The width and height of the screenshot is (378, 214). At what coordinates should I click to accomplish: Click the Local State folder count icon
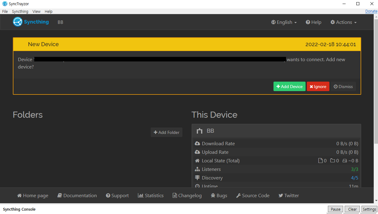(332, 160)
